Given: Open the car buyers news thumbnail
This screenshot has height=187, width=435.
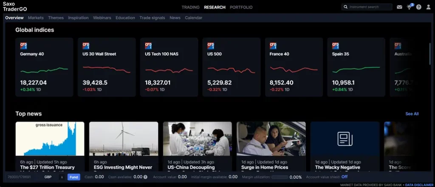Looking at the screenshot, I should tap(271, 139).
